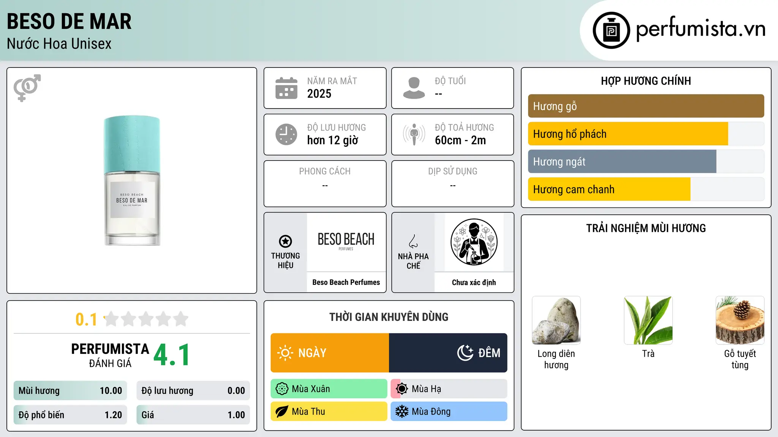The image size is (778, 437).
Task: Click the sun icon for Mùa Hạ
Action: (402, 389)
